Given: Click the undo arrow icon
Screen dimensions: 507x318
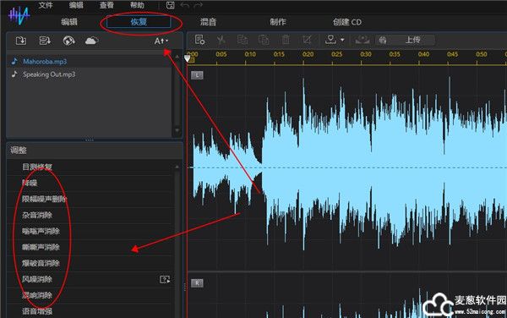Looking at the screenshot, I should (185, 5).
